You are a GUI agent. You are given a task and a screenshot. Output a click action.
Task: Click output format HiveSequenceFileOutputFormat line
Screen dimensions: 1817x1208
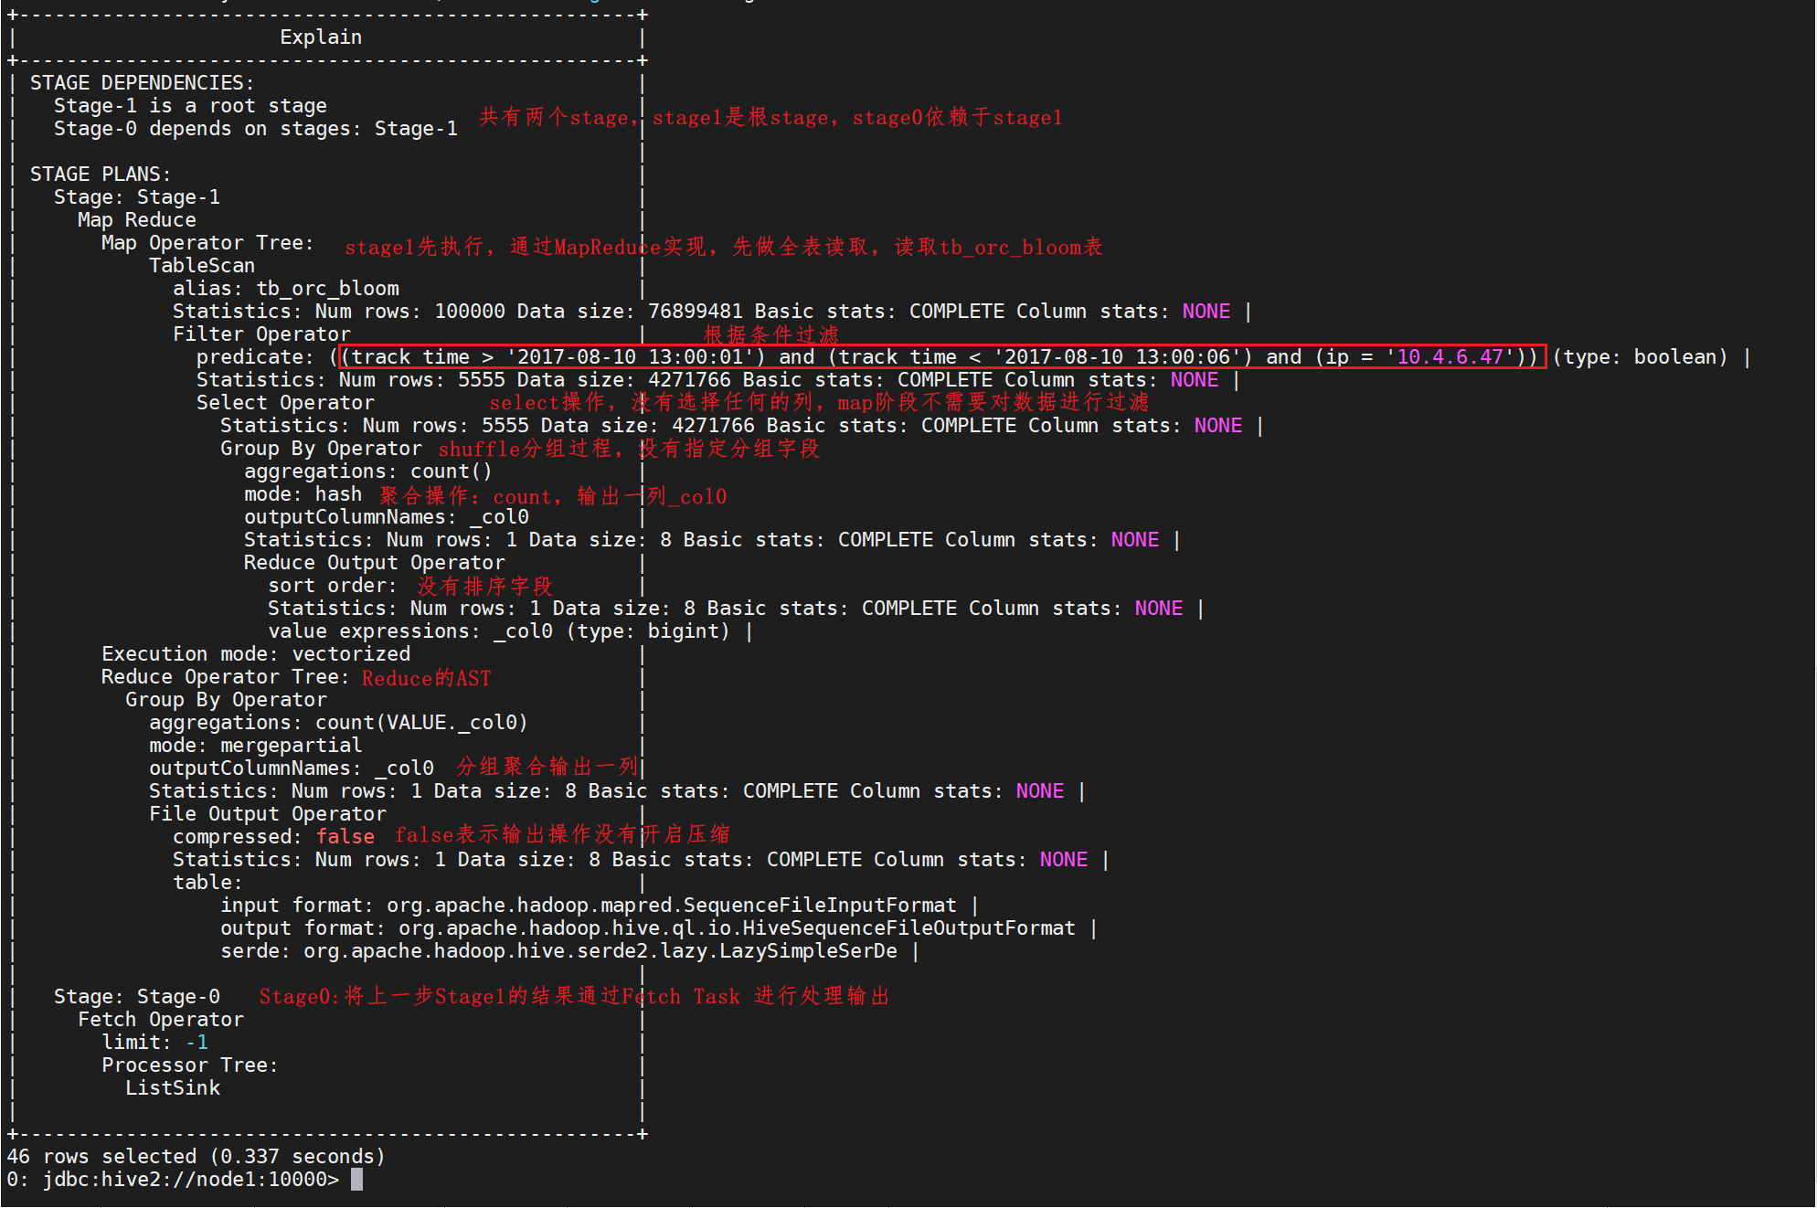point(648,928)
